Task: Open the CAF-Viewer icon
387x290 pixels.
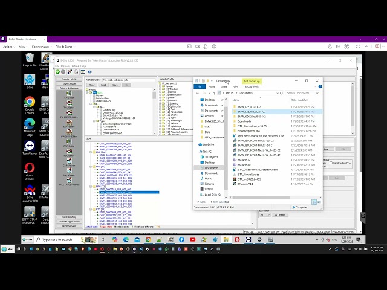Action: point(69,162)
